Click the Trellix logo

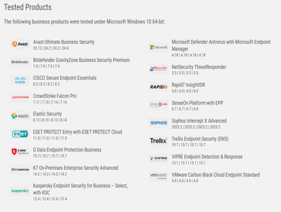159,141
